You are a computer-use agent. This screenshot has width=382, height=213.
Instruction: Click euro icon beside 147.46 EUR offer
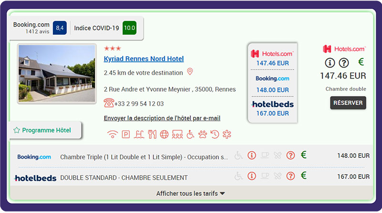click(361, 62)
